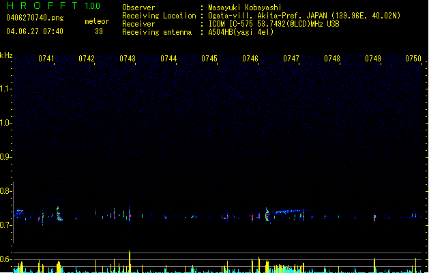Click the 0743 time axis marker

click(x=128, y=59)
